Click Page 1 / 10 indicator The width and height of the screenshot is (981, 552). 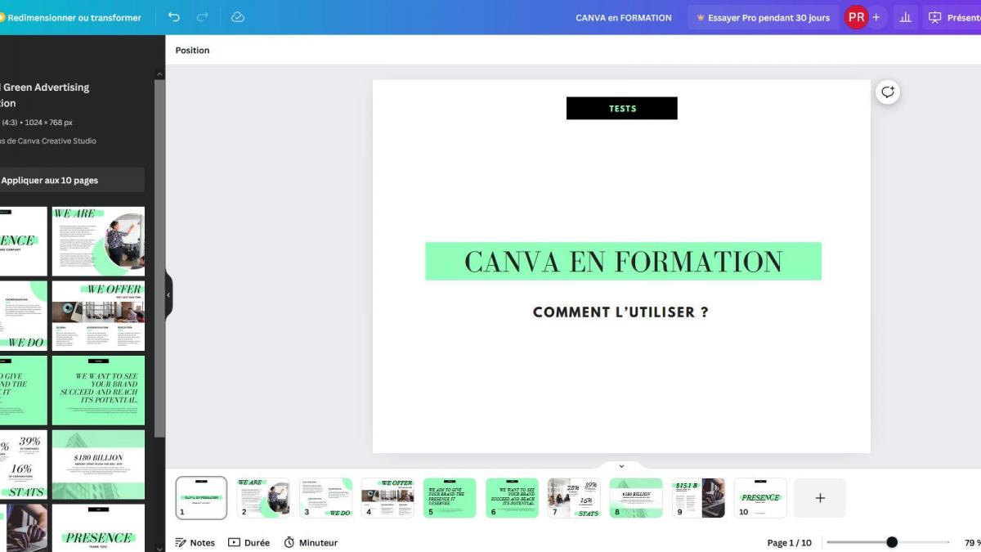coord(789,542)
